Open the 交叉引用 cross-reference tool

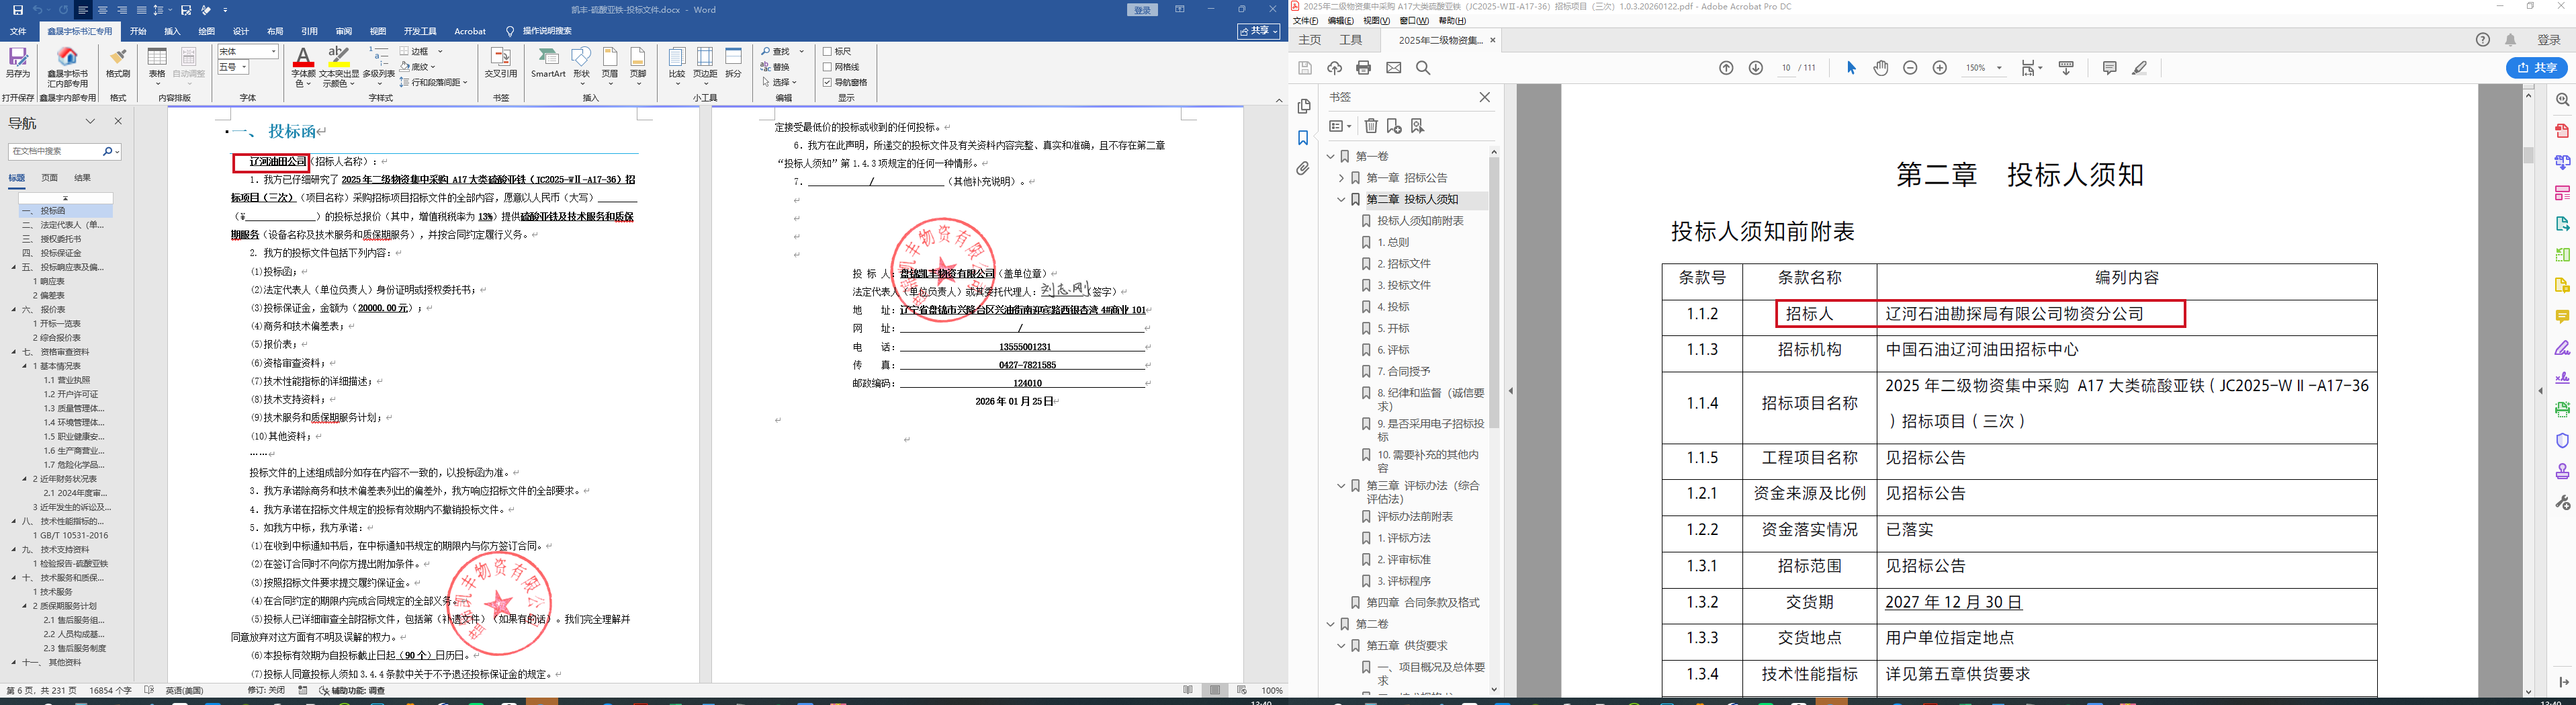tap(501, 63)
